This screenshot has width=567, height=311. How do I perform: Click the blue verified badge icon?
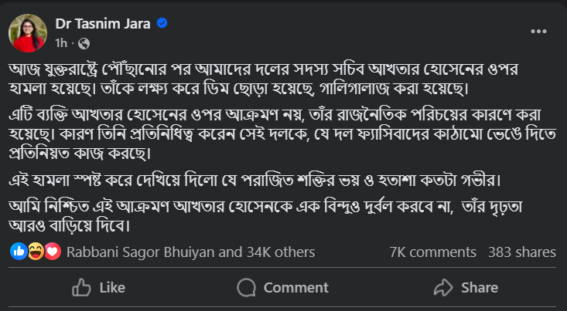pyautogui.click(x=162, y=24)
